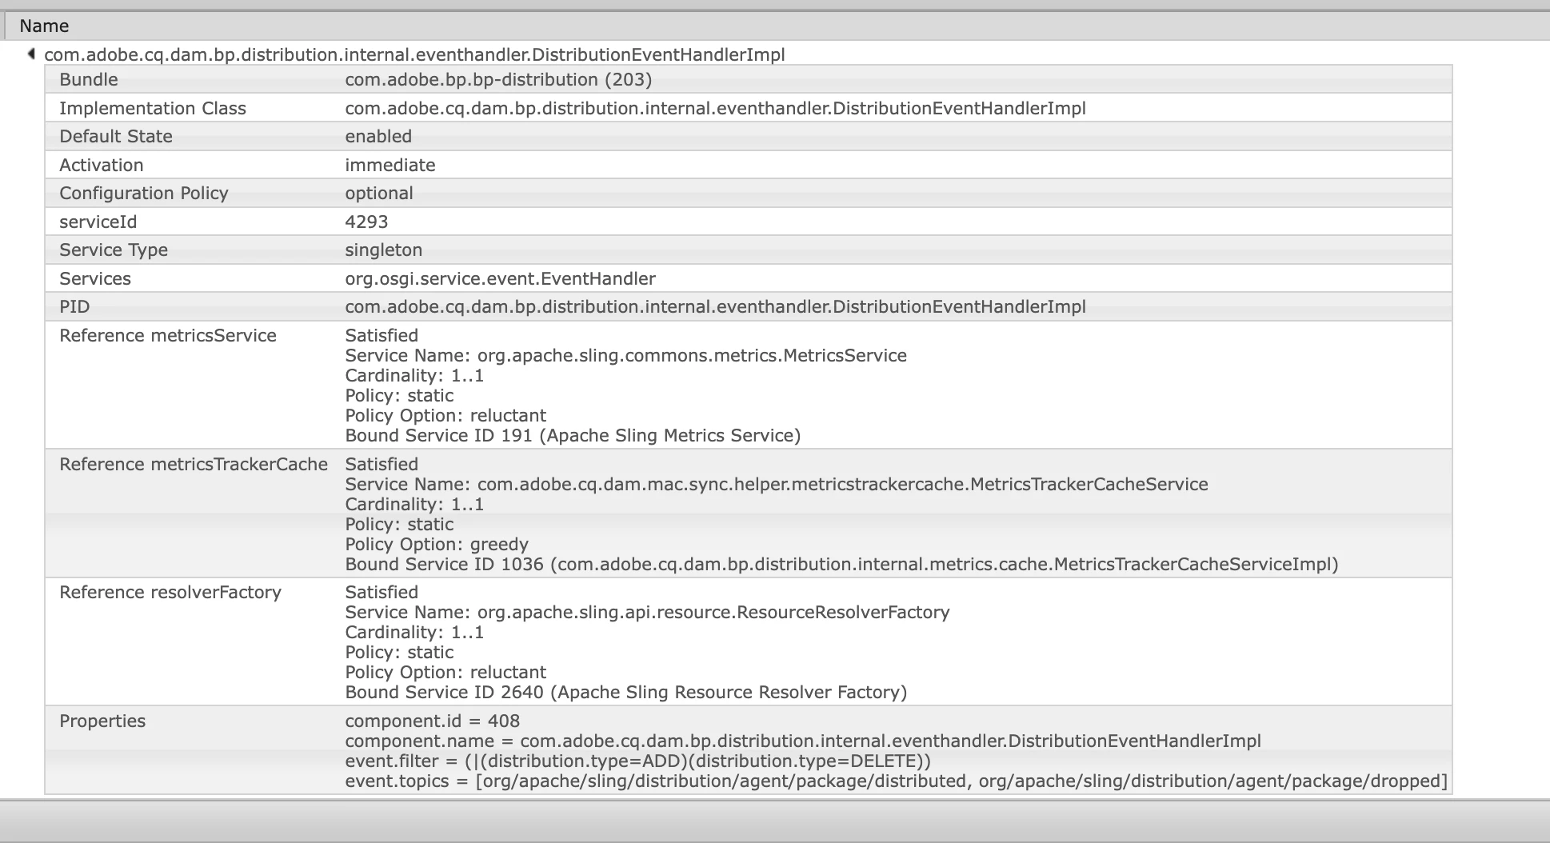Click the Service Type label
The image size is (1550, 851).
114,250
